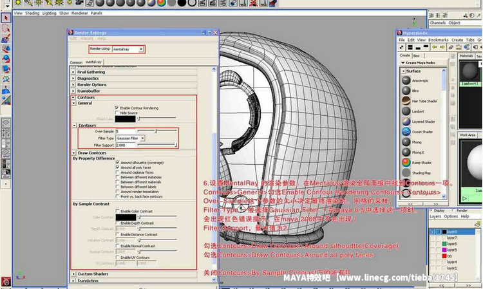Expand Custom Shaders section
483x289 pixels.
coord(73,274)
